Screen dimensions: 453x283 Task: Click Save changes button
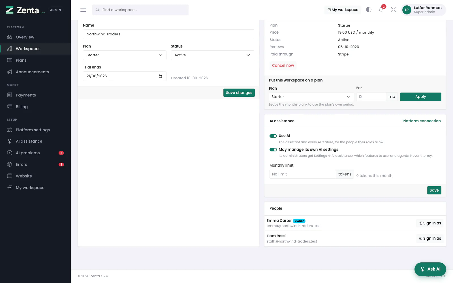(239, 93)
